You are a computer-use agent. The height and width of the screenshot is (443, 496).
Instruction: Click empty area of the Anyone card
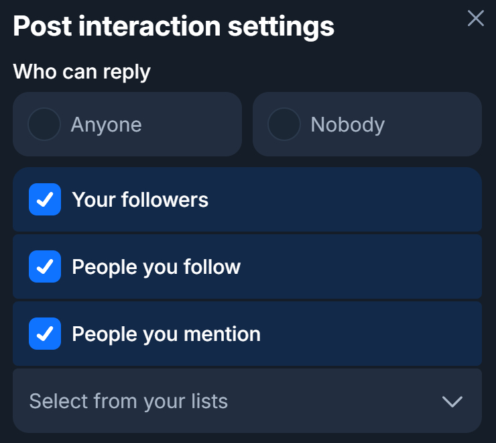194,125
